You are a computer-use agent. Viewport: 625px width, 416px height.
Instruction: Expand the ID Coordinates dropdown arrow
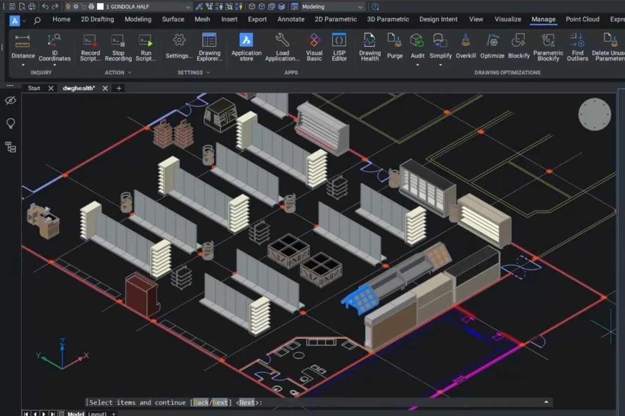click(x=54, y=65)
